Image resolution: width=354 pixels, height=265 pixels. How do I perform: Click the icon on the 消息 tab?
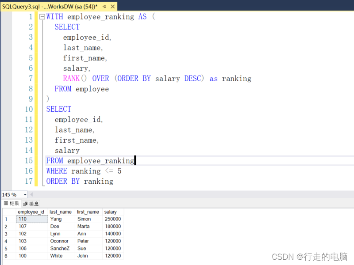coord(25,204)
